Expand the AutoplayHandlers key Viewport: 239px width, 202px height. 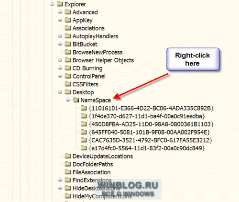pyautogui.click(x=60, y=36)
